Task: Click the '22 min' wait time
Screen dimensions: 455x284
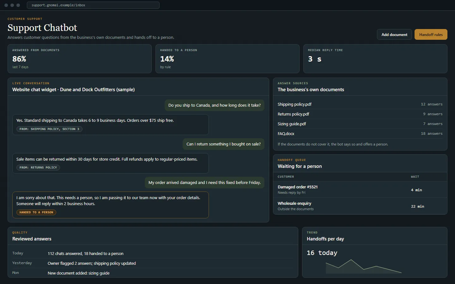Action: (418, 206)
